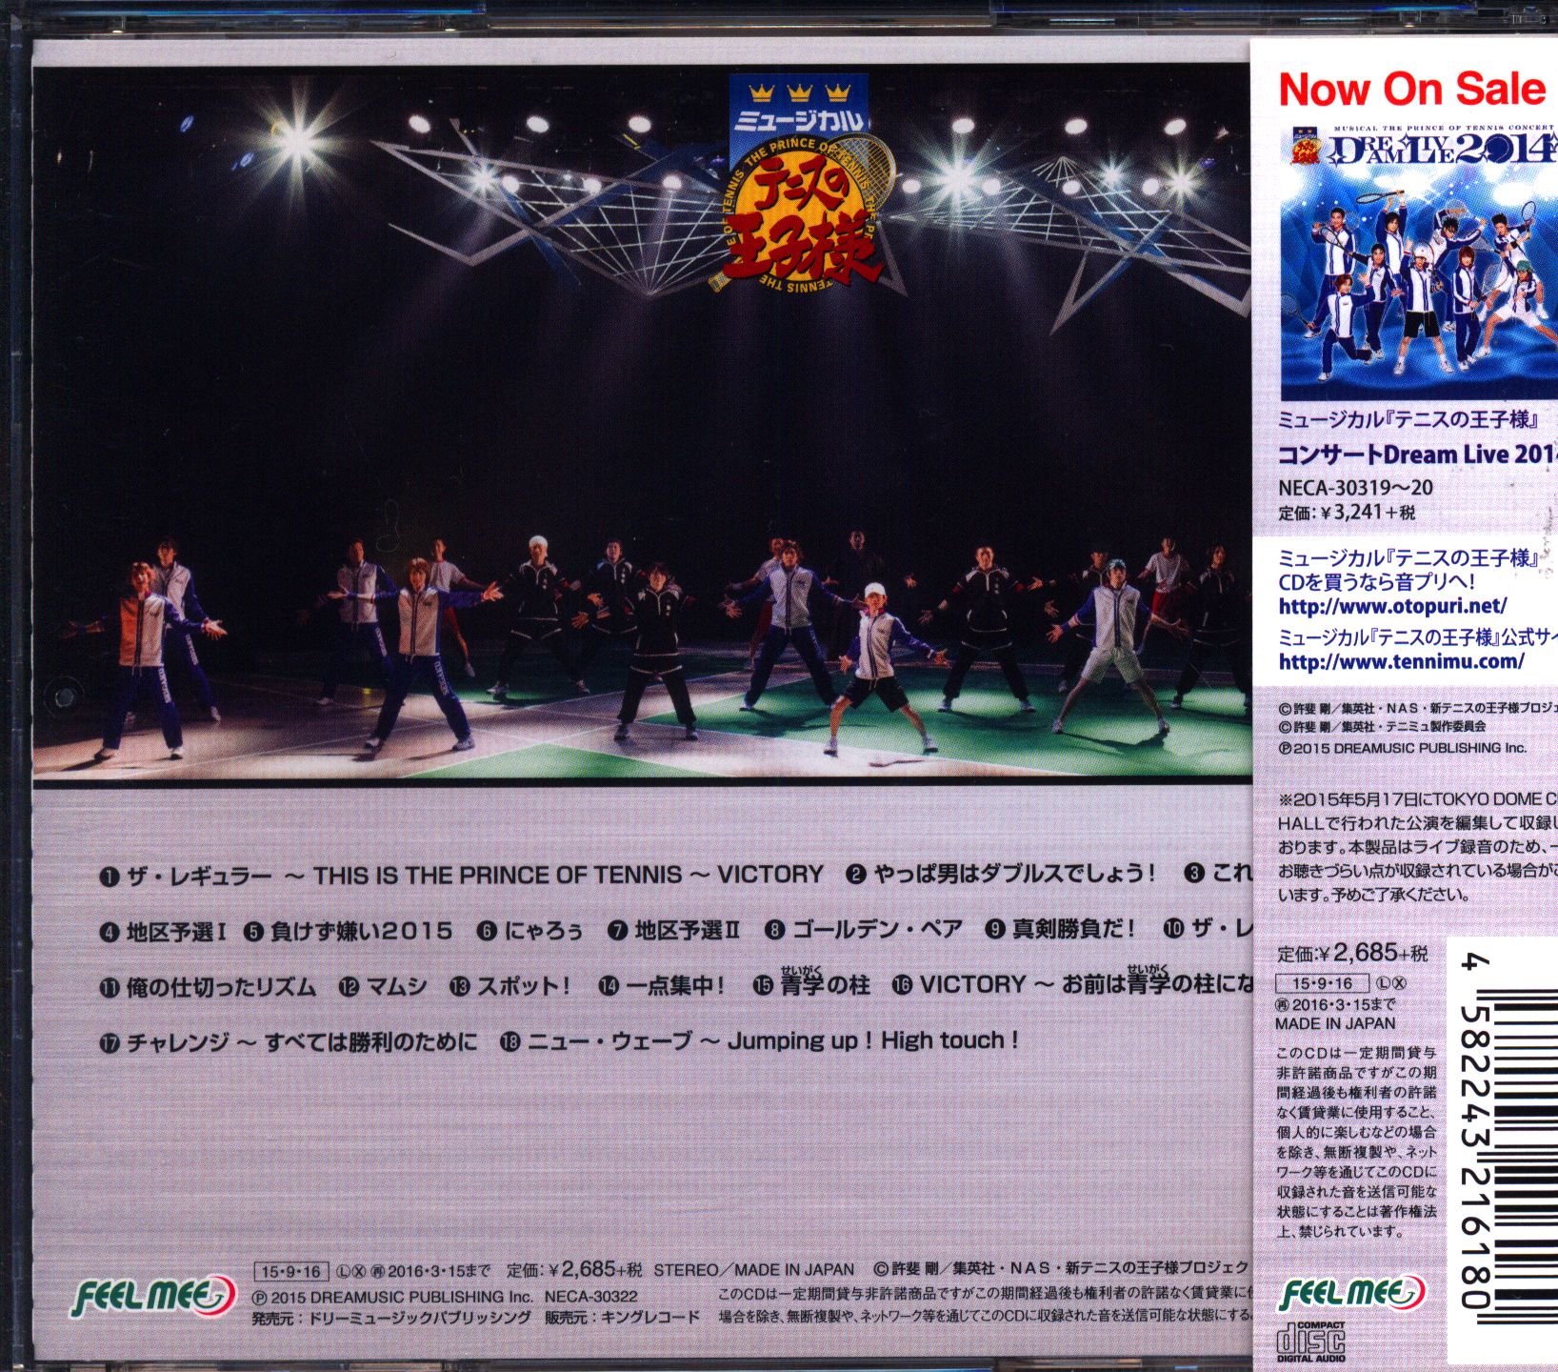The height and width of the screenshot is (1372, 1558).
Task: Select track 14 "一点集中!"
Action: click(661, 986)
